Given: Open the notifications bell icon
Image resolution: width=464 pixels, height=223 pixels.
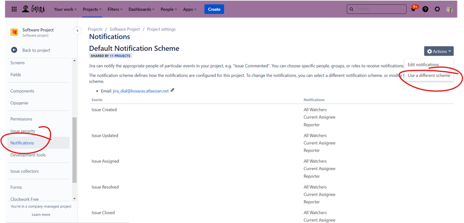Looking at the screenshot, I should (x=413, y=9).
